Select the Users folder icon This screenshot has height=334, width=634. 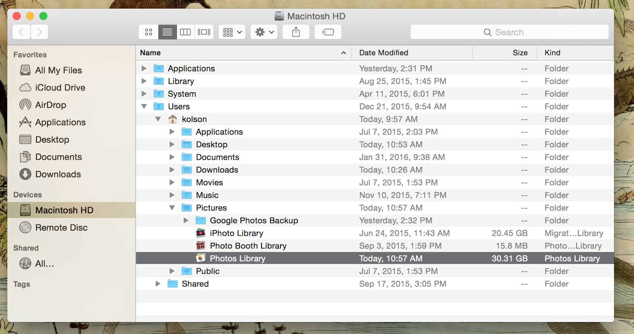click(158, 106)
